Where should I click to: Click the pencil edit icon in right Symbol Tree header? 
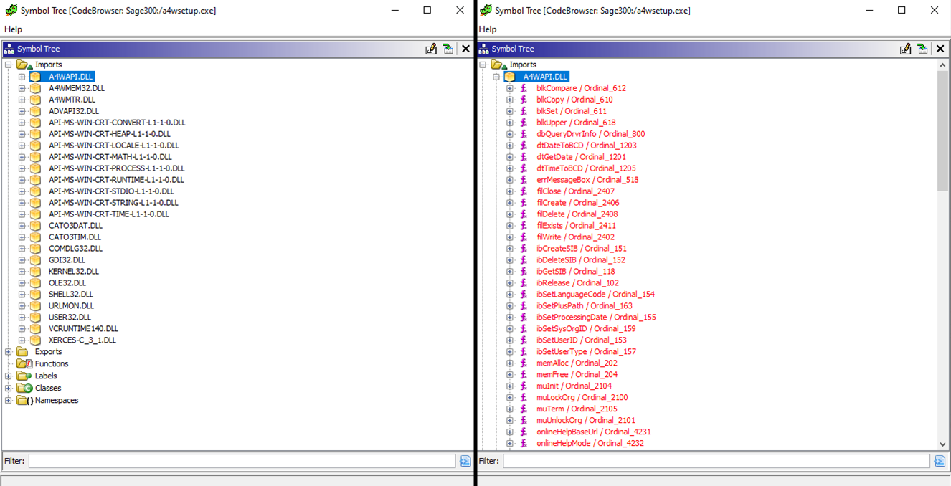pyautogui.click(x=905, y=49)
